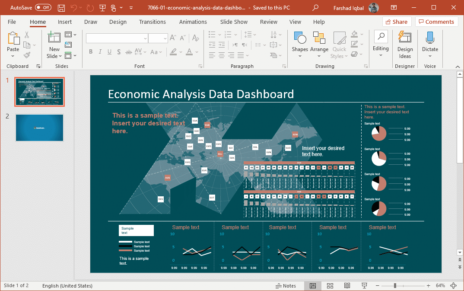Fit slide to current window
464x291 pixels.
(454, 286)
